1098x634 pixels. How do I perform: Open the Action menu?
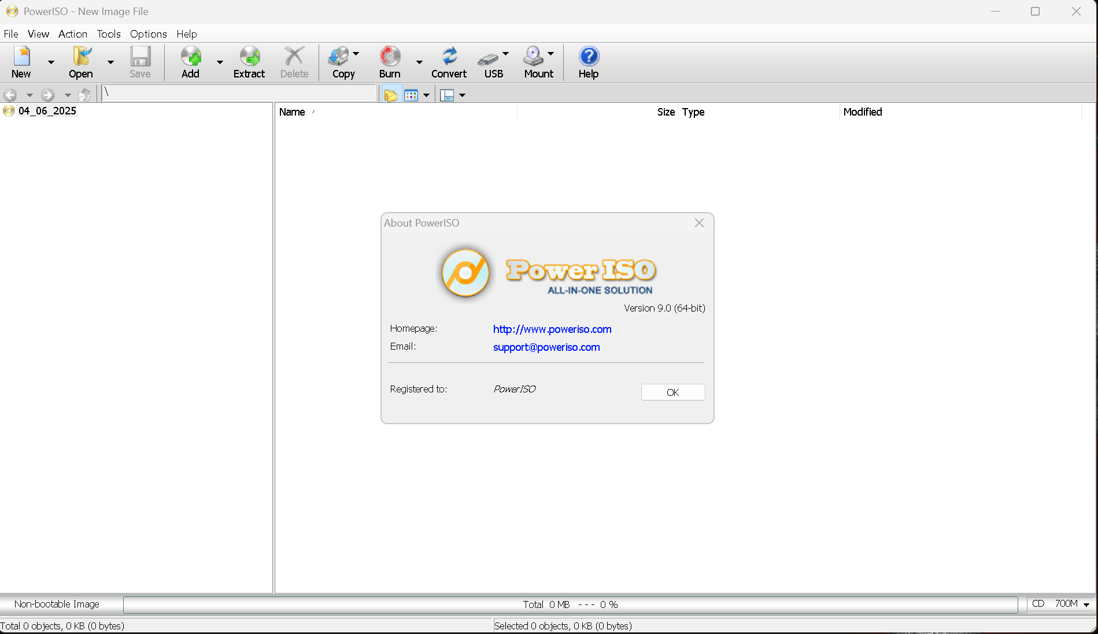[73, 34]
